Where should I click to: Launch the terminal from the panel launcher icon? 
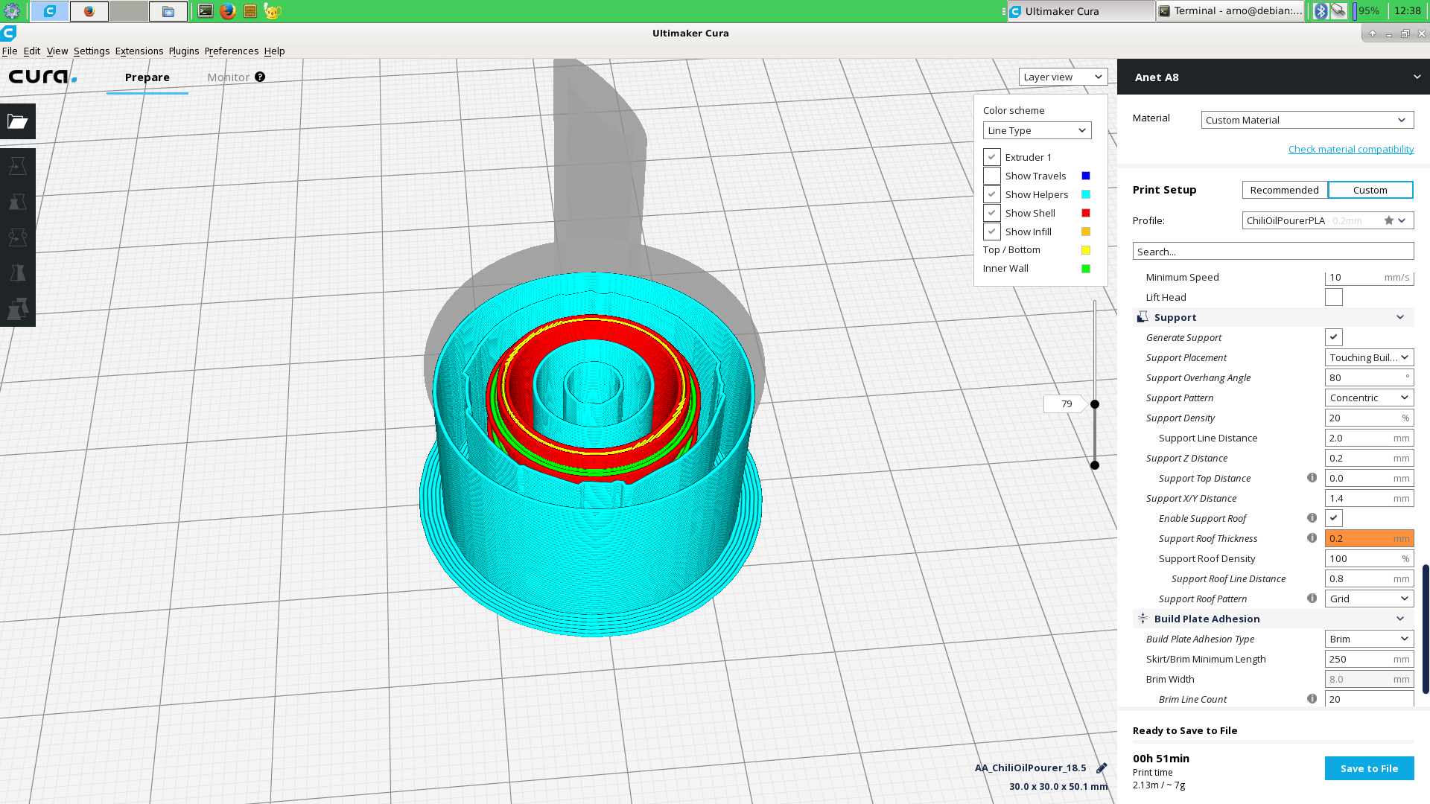206,11
